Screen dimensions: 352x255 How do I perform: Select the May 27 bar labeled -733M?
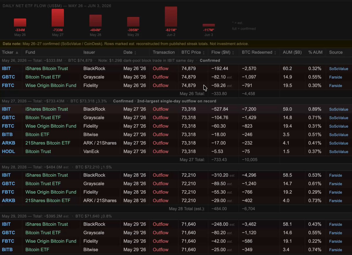[x=58, y=18]
